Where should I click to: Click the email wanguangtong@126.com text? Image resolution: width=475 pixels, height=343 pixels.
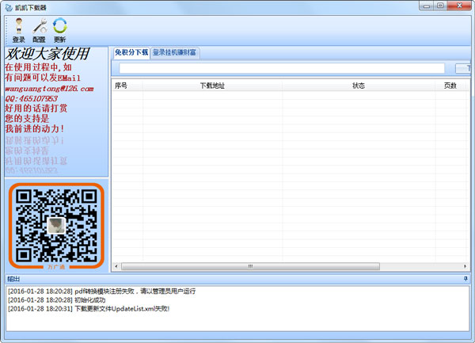49,89
